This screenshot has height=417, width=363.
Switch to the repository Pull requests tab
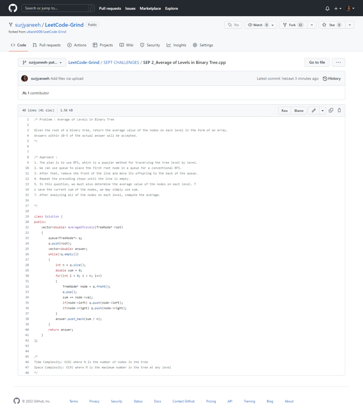click(47, 45)
